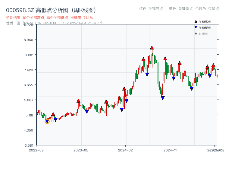Toggle the 关键低点 legend entry

tap(205, 28)
